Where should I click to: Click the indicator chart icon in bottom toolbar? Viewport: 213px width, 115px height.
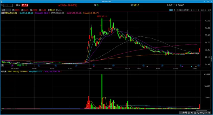click(x=183, y=113)
